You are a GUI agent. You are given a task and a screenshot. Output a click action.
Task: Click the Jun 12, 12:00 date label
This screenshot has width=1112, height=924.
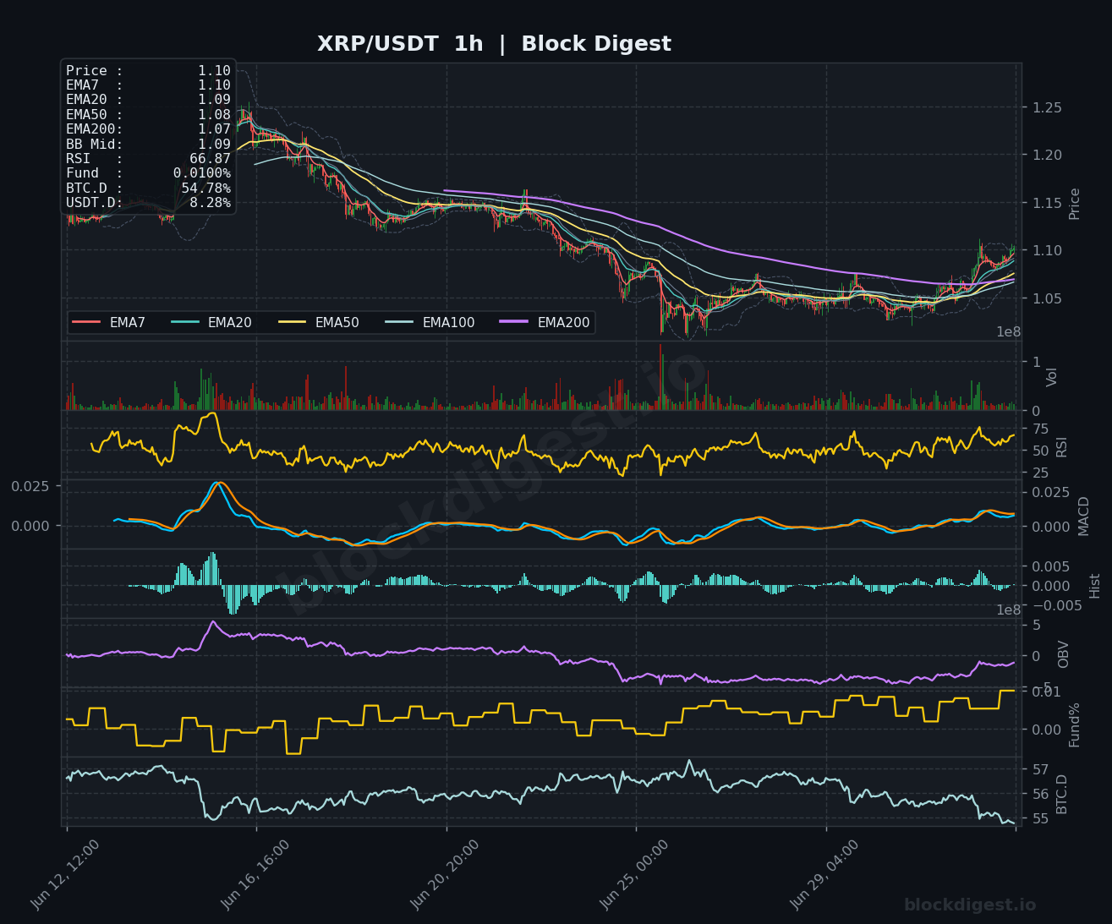pos(65,874)
